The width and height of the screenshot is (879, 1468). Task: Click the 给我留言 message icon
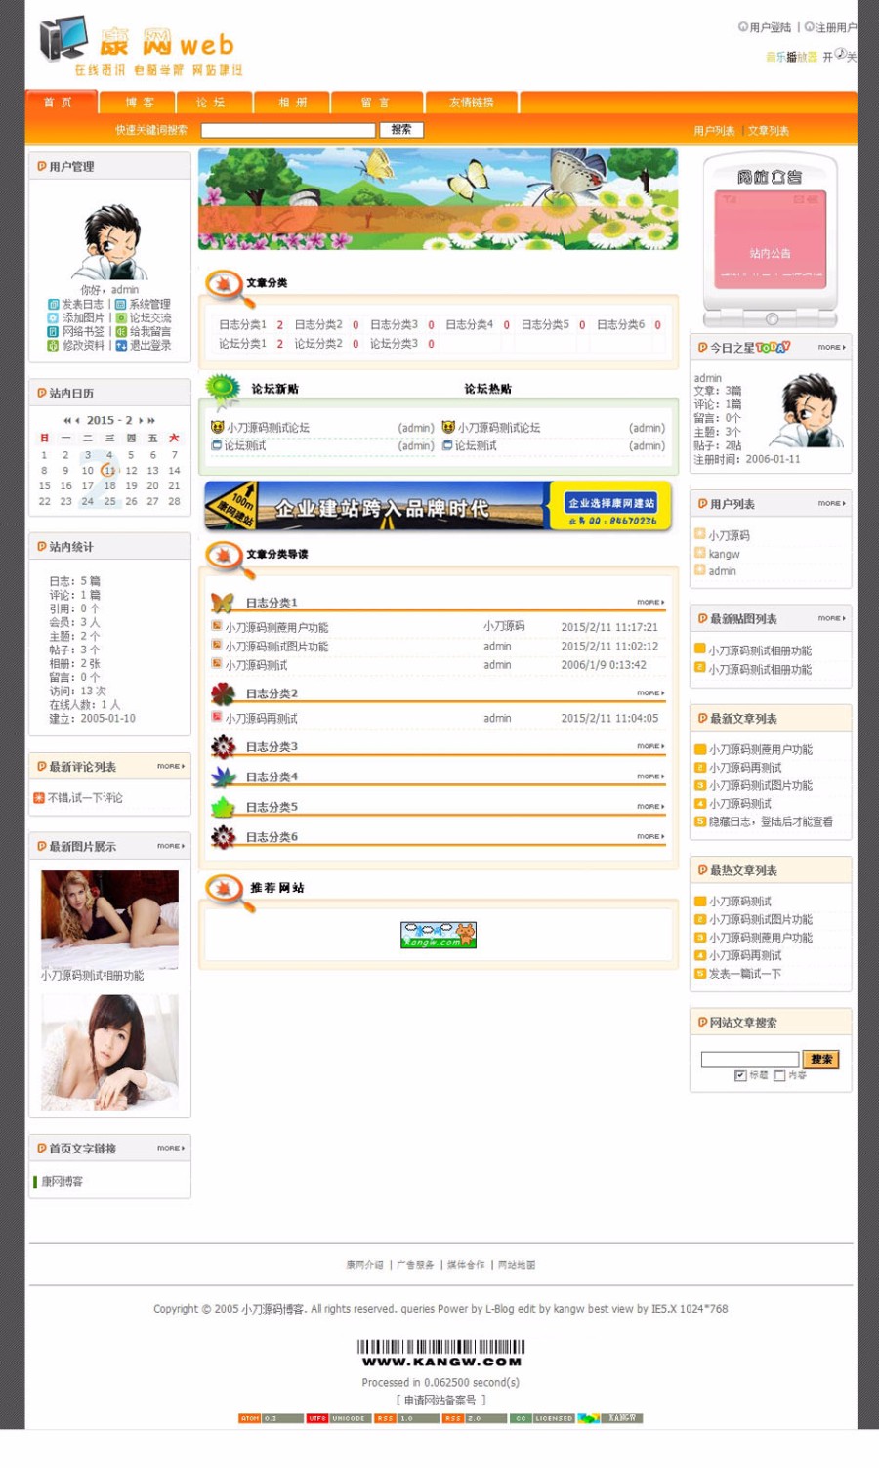point(119,331)
